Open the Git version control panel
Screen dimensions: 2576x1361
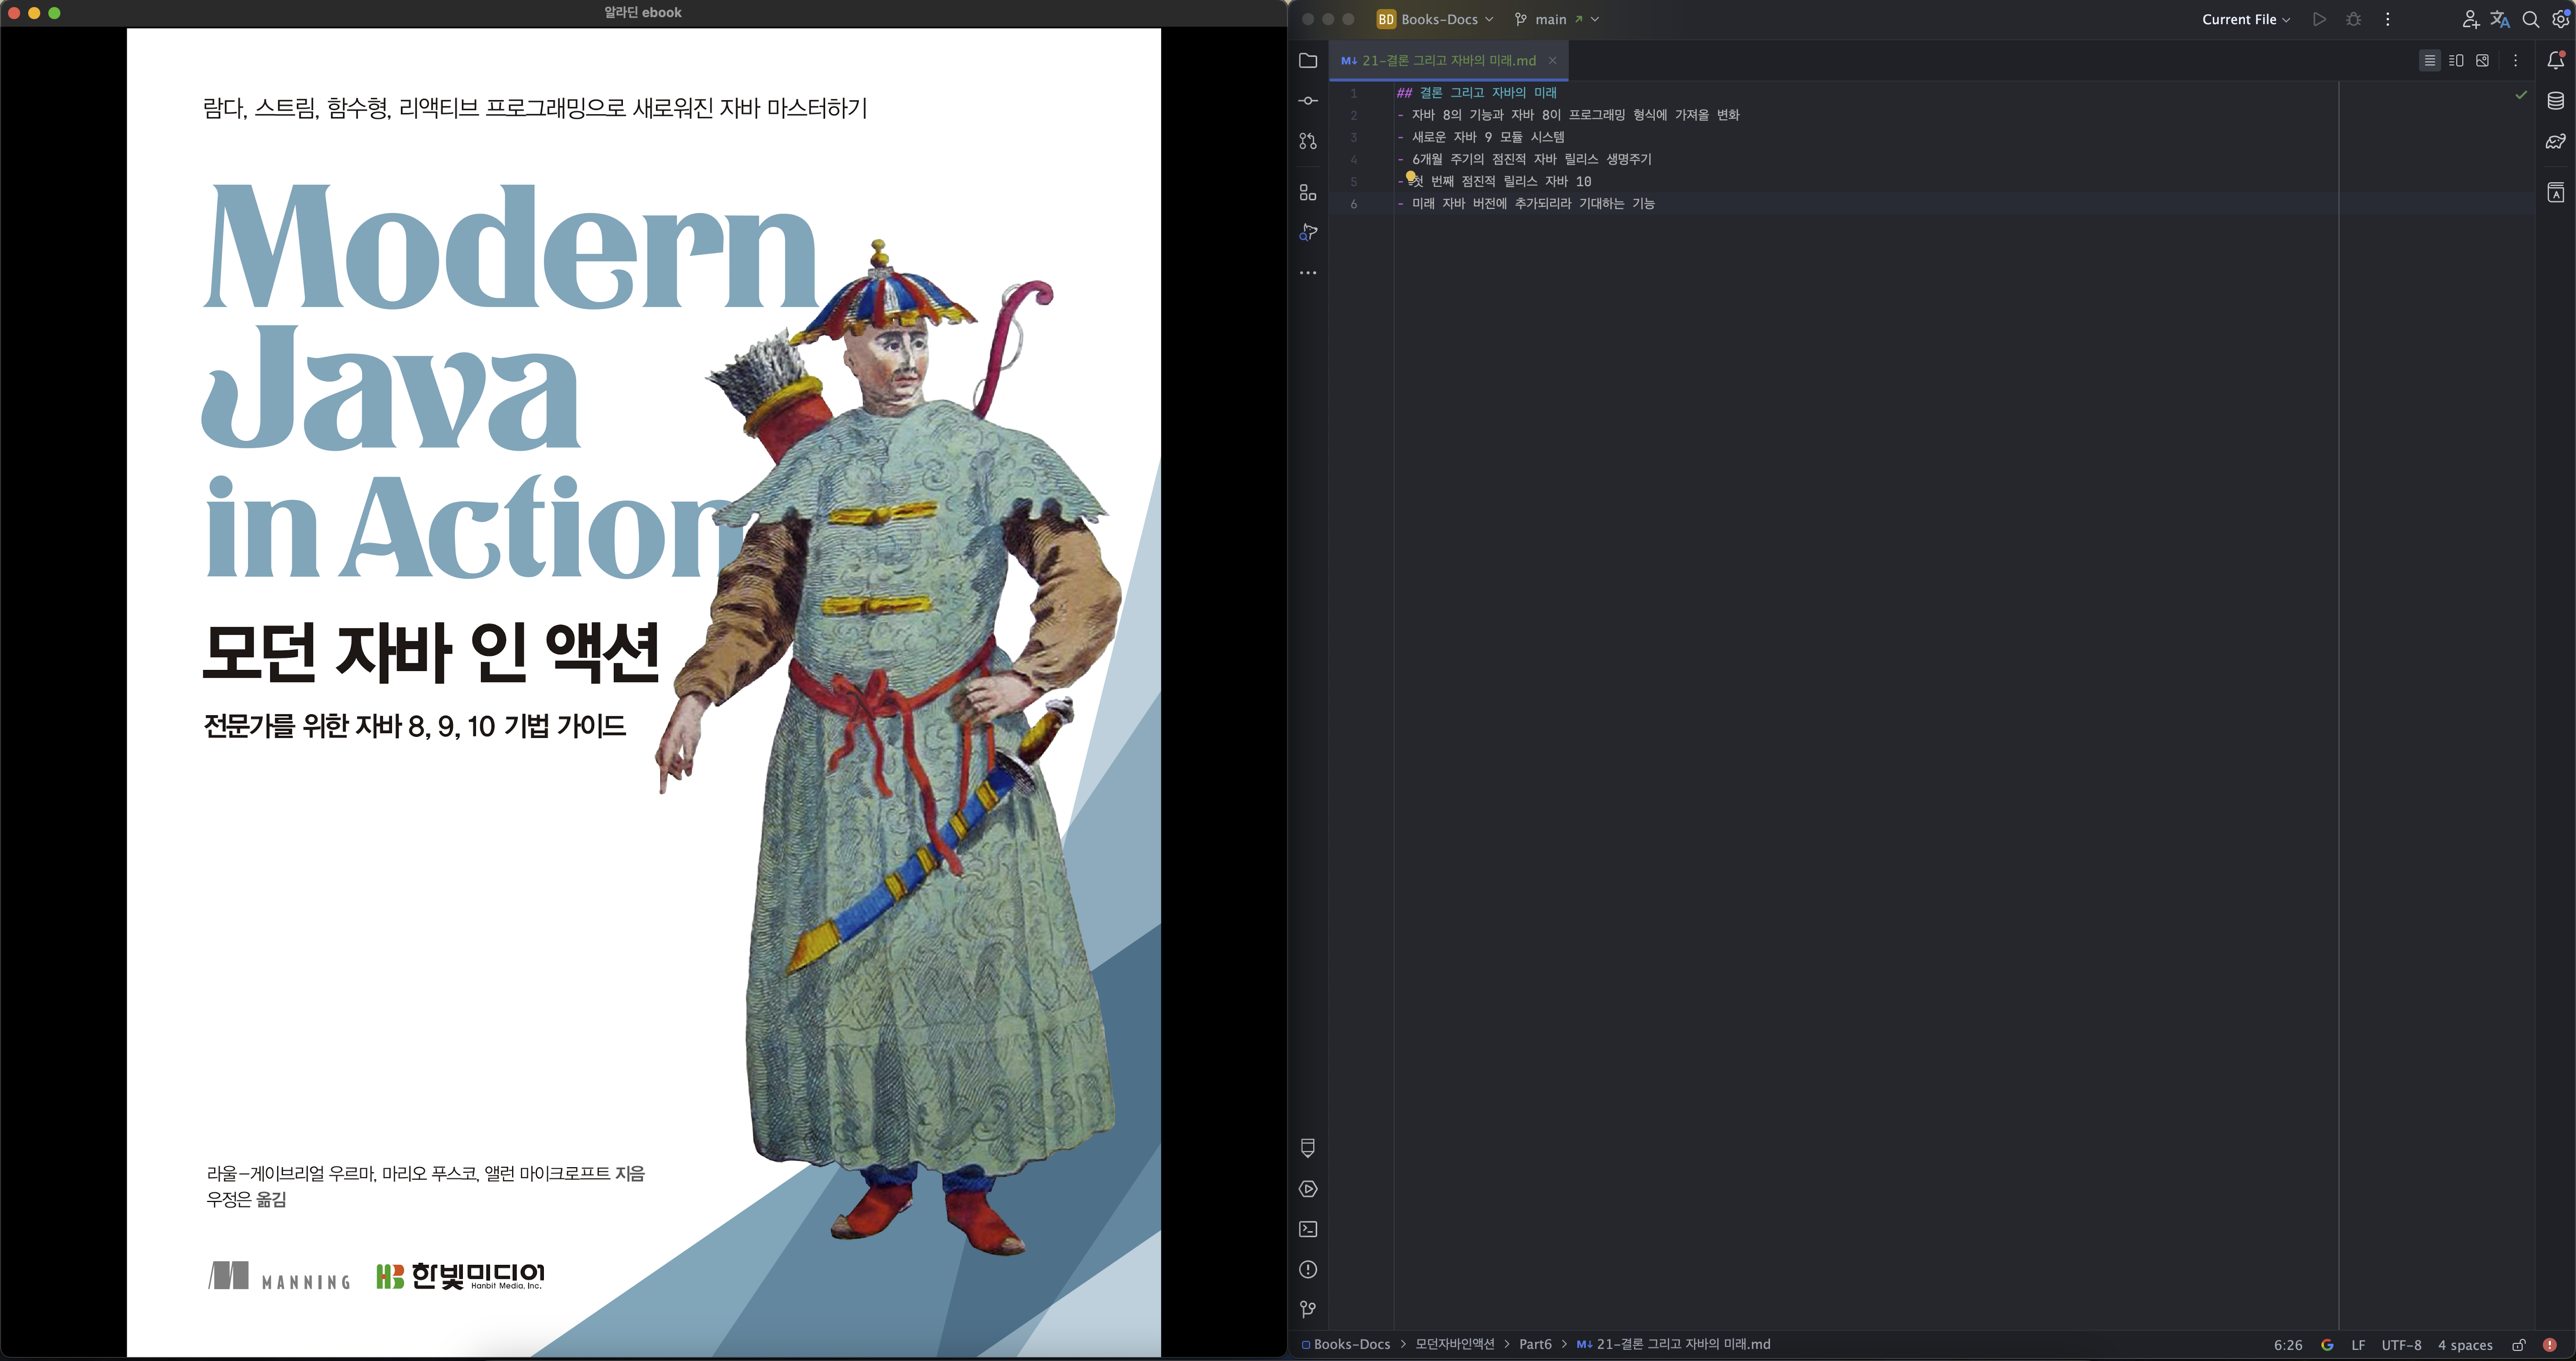click(1307, 1309)
